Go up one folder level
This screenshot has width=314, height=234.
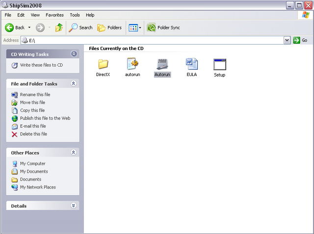[x=59, y=27]
